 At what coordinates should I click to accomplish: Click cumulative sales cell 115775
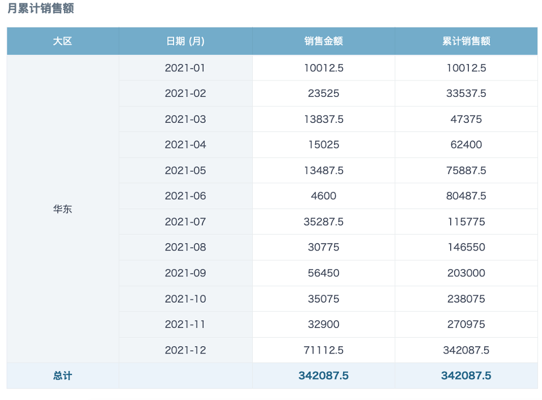pyautogui.click(x=466, y=222)
